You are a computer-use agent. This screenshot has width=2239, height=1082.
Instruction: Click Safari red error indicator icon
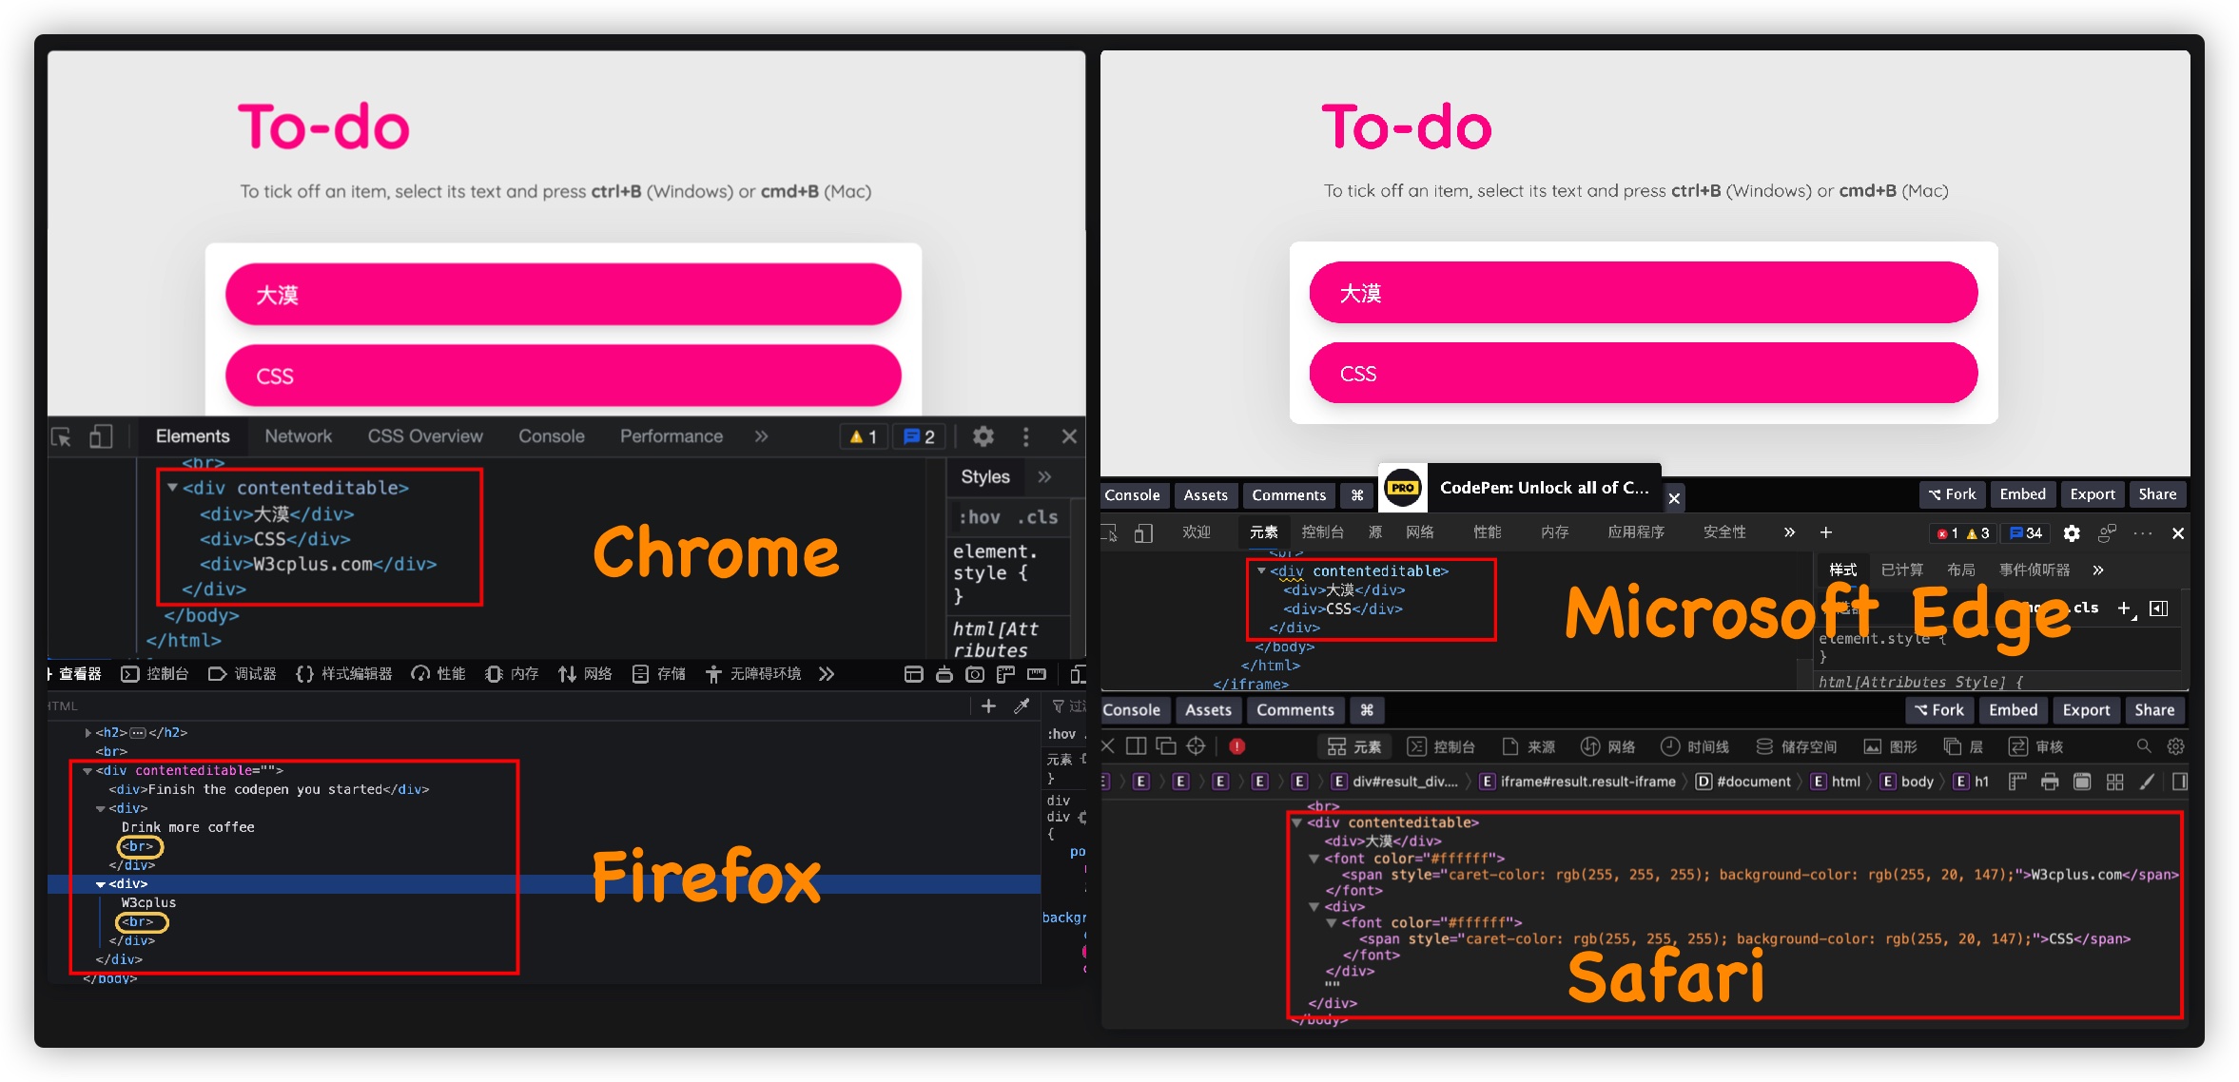coord(1237,746)
